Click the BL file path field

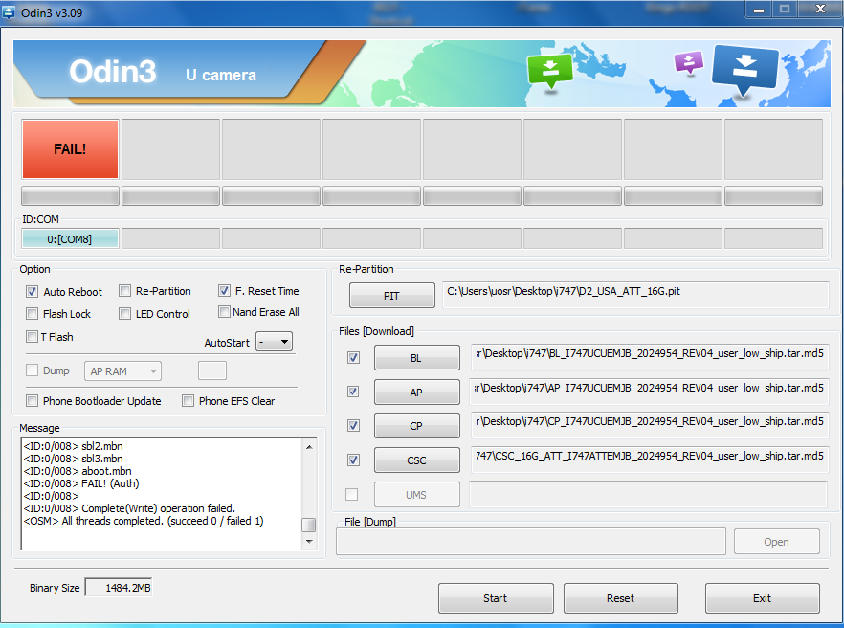click(650, 357)
